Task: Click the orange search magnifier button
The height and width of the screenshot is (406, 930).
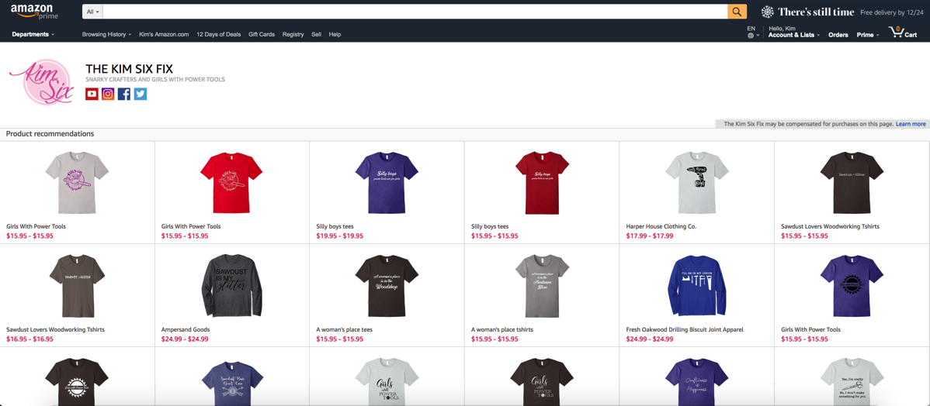Action: point(737,12)
